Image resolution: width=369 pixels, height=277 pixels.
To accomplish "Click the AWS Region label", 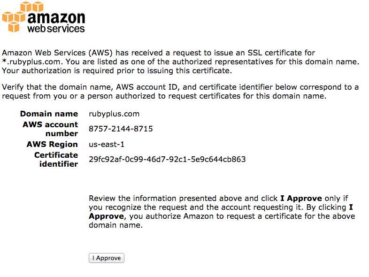I will point(52,144).
